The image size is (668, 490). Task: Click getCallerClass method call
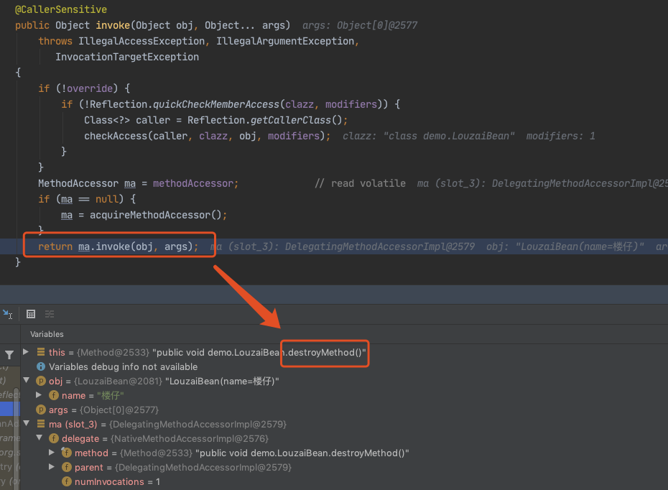291,120
